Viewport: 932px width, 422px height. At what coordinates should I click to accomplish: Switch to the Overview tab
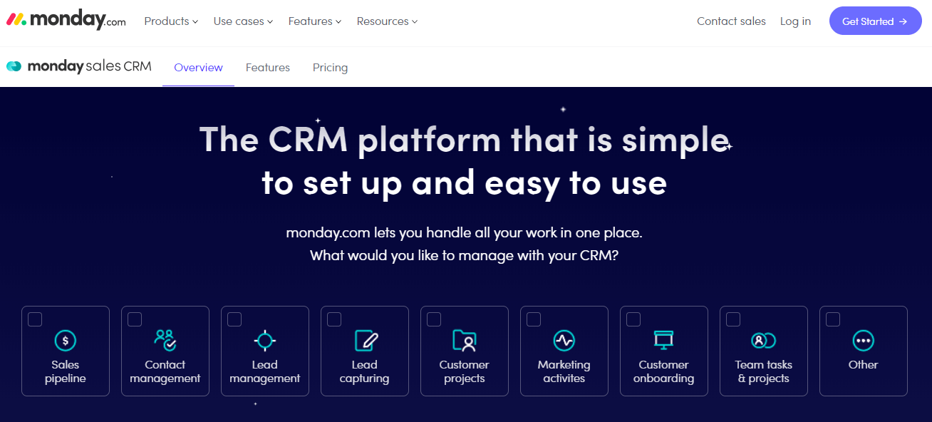tap(198, 68)
